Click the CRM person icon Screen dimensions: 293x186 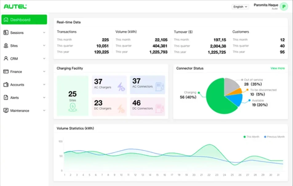point(6,59)
